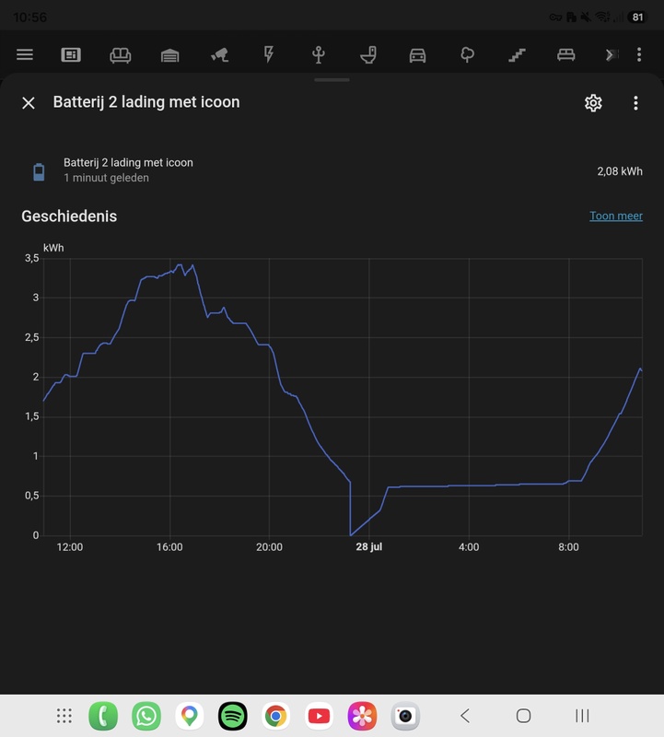
Task: Click the blue battery entity icon
Action: click(39, 172)
